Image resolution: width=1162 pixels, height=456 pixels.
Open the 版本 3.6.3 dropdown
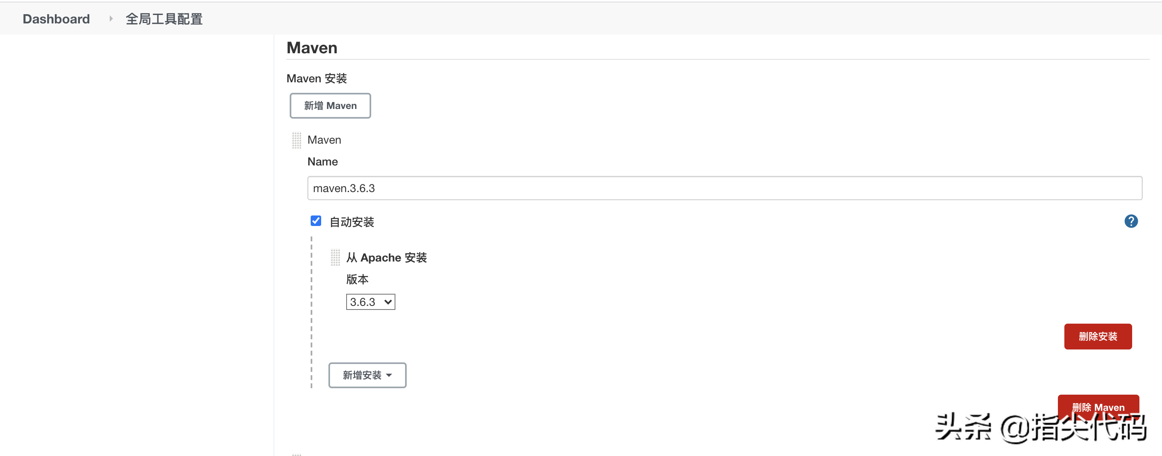[x=370, y=302]
